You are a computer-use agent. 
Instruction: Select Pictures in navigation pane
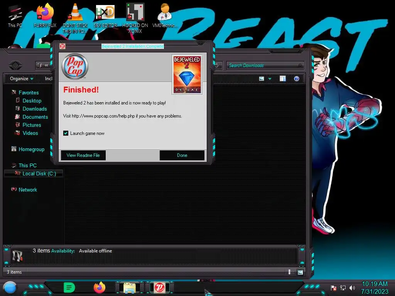(x=32, y=125)
